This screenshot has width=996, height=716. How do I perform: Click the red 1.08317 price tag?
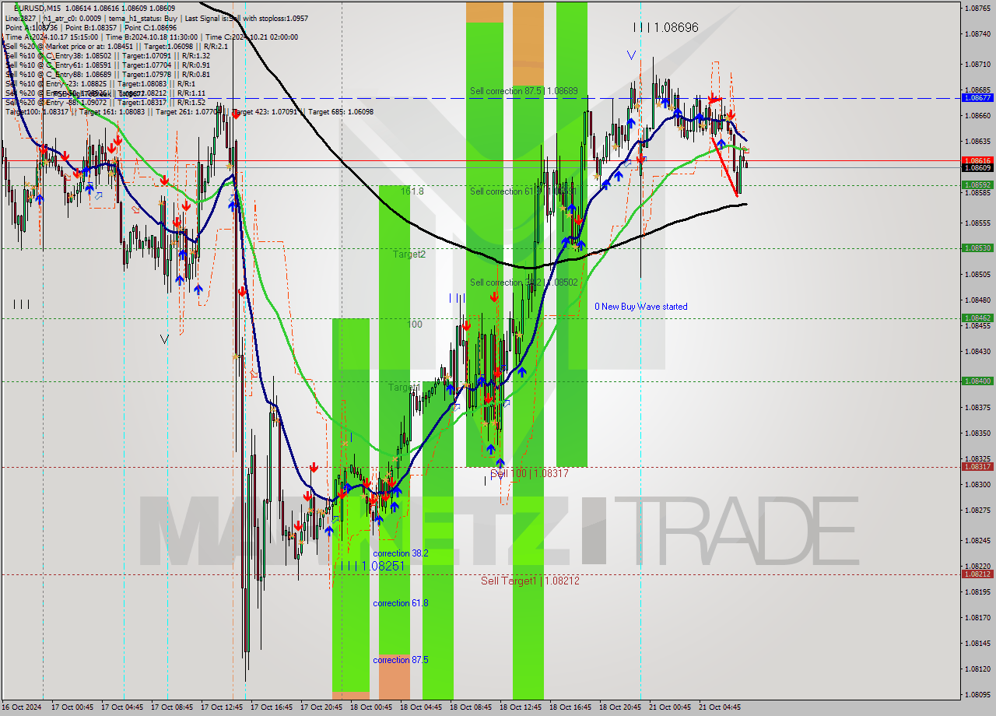[977, 466]
